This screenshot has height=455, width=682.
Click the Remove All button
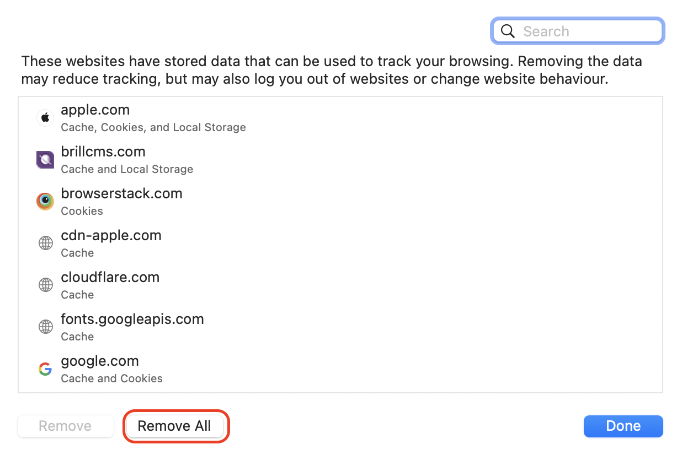175,426
